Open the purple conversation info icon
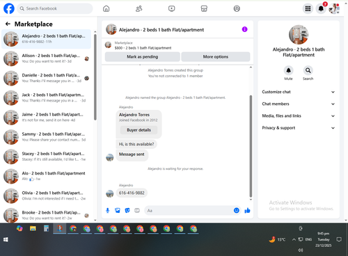Image resolution: width=348 pixels, height=256 pixels. click(244, 29)
